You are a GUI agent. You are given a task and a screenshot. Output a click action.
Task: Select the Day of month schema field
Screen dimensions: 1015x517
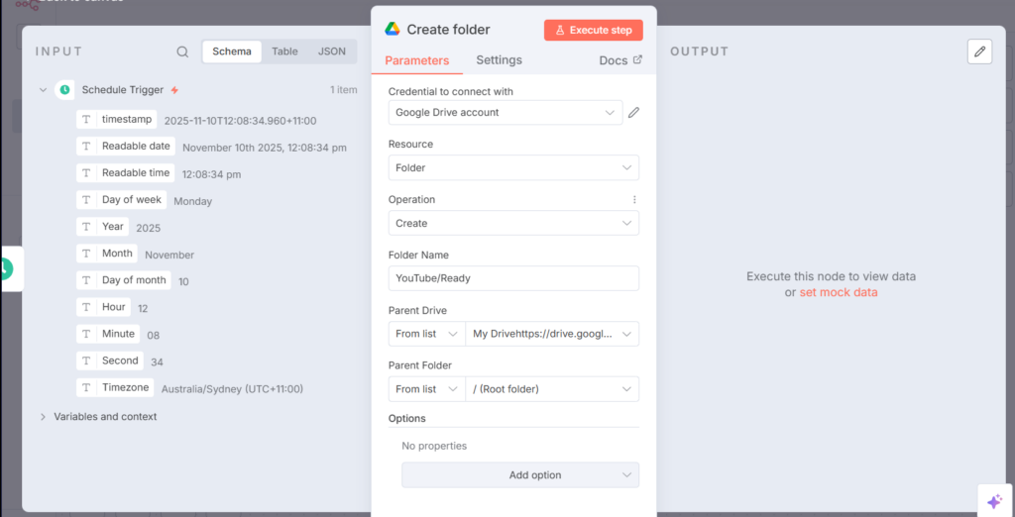pyautogui.click(x=124, y=280)
